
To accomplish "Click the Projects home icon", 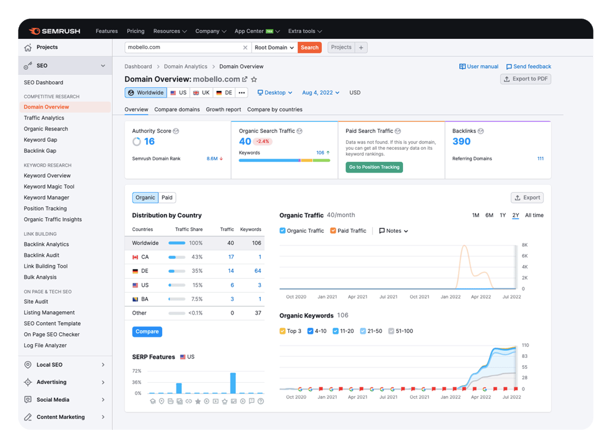I will pos(28,48).
